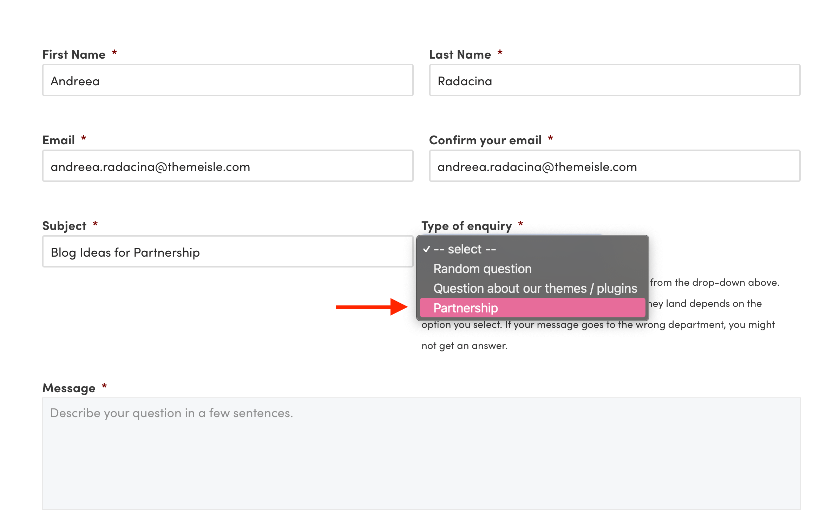Click the 'Subject' label text
Image resolution: width=833 pixels, height=528 pixels.
pos(64,226)
